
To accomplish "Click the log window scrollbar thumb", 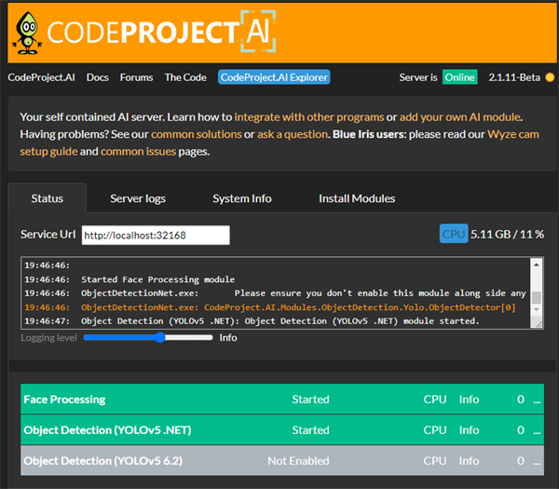I will tap(537, 298).
